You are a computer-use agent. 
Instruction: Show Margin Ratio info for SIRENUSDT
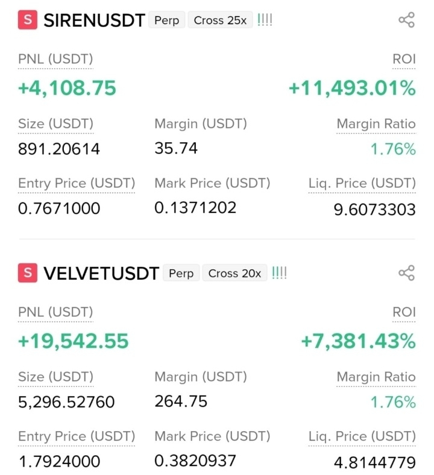point(376,124)
